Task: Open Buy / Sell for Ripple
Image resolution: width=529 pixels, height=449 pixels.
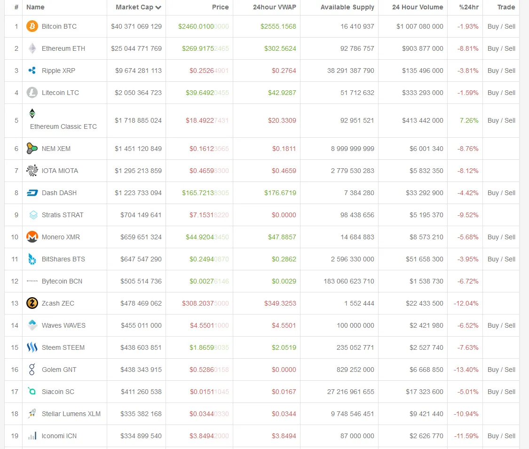Action: (501, 71)
